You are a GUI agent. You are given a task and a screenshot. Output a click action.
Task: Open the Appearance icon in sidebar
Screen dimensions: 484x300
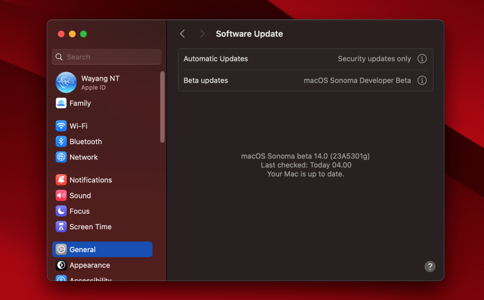click(x=61, y=265)
